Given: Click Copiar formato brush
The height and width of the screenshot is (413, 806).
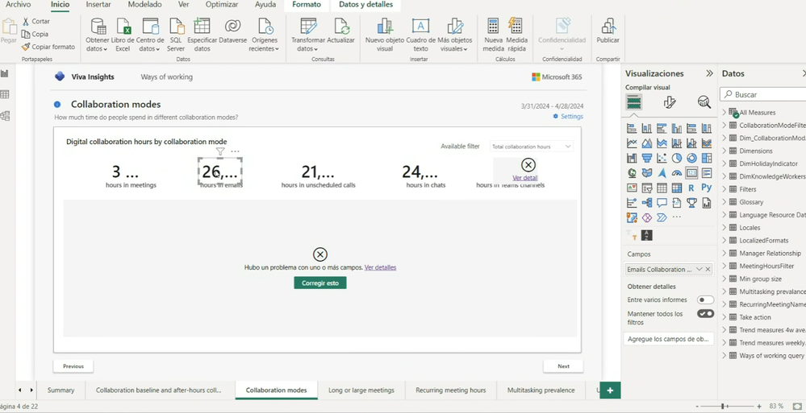Looking at the screenshot, I should (x=48, y=47).
